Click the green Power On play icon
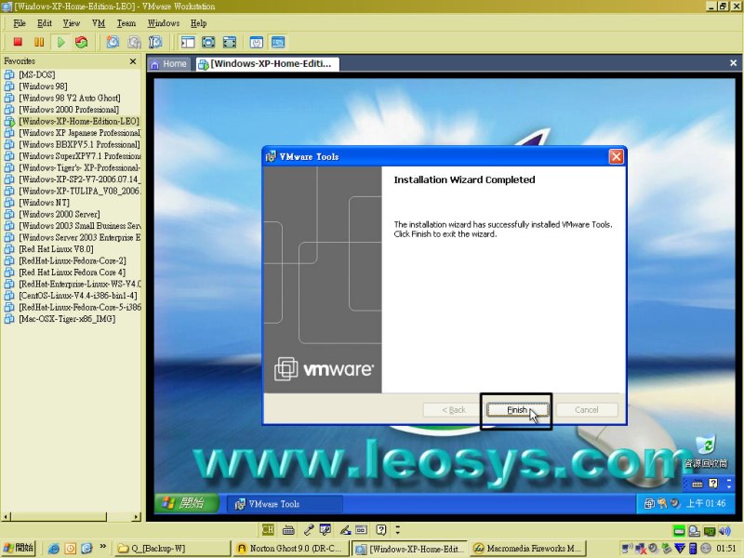 [x=60, y=42]
